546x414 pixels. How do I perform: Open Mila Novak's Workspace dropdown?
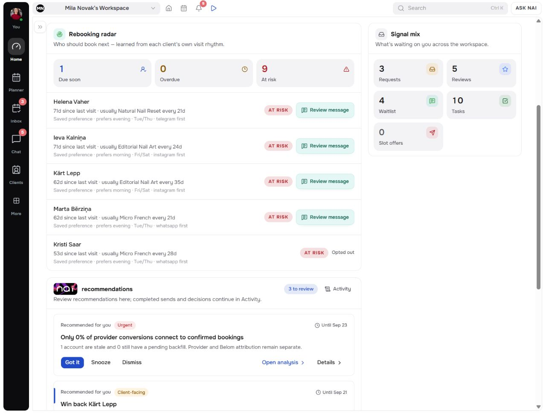(96, 8)
